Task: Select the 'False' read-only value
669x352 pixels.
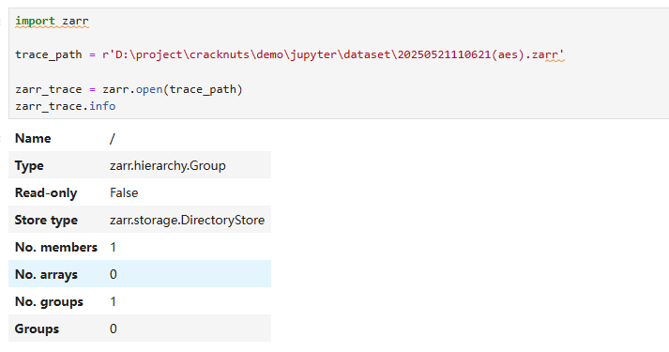Action: coord(124,192)
